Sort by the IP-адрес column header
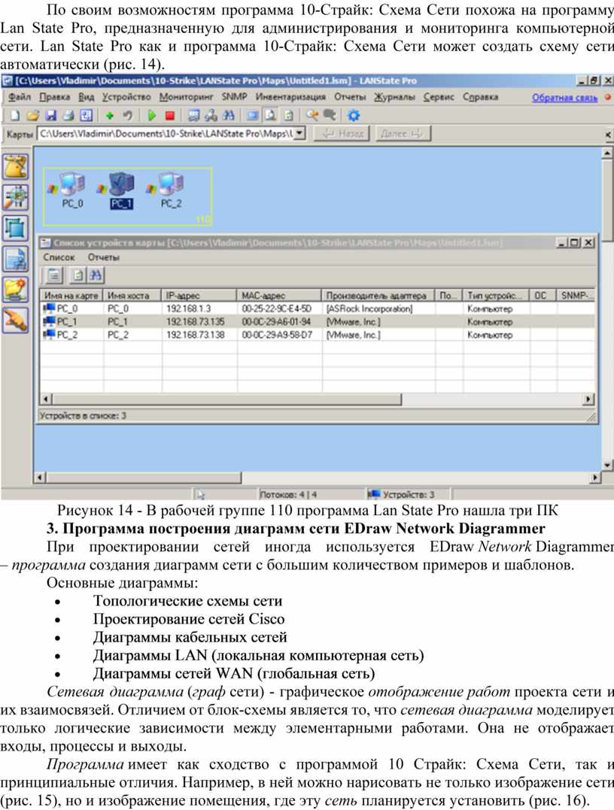 [x=199, y=296]
